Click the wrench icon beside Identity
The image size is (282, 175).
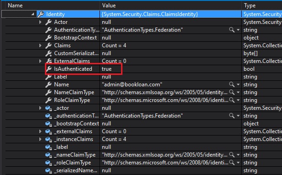(41, 14)
